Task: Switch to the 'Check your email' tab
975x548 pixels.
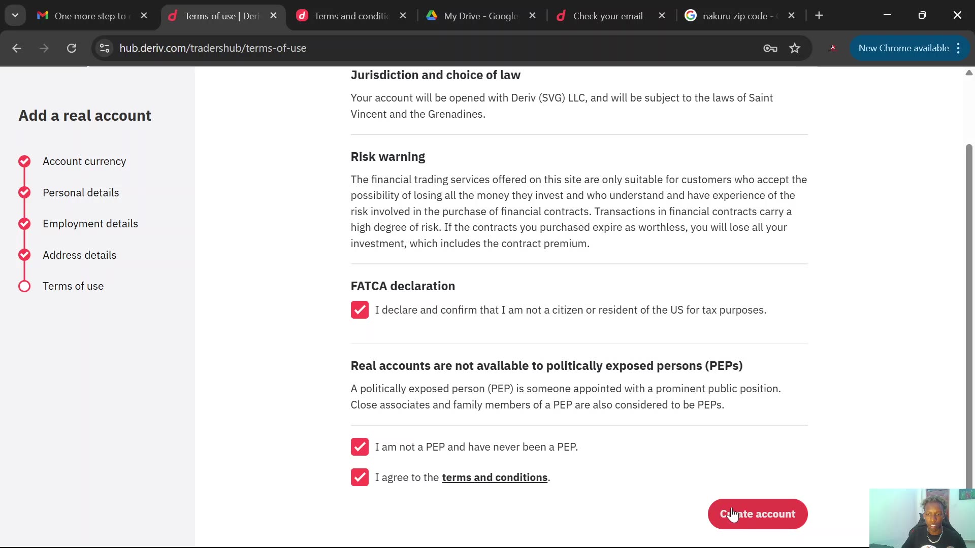Action: click(607, 16)
